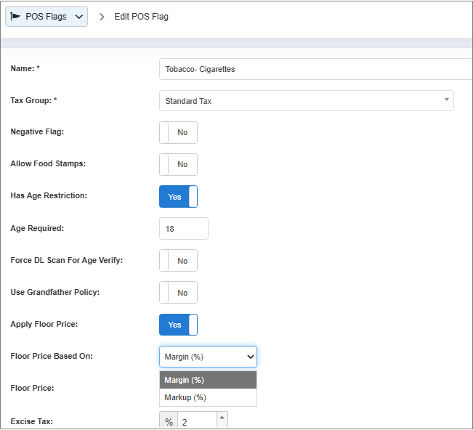Open the Tax Group dropdown arrow
473x430 pixels.
[446, 100]
